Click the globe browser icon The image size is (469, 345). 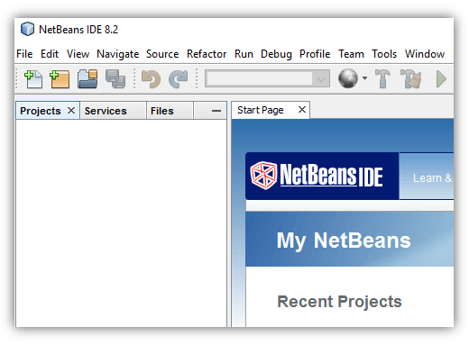(348, 78)
